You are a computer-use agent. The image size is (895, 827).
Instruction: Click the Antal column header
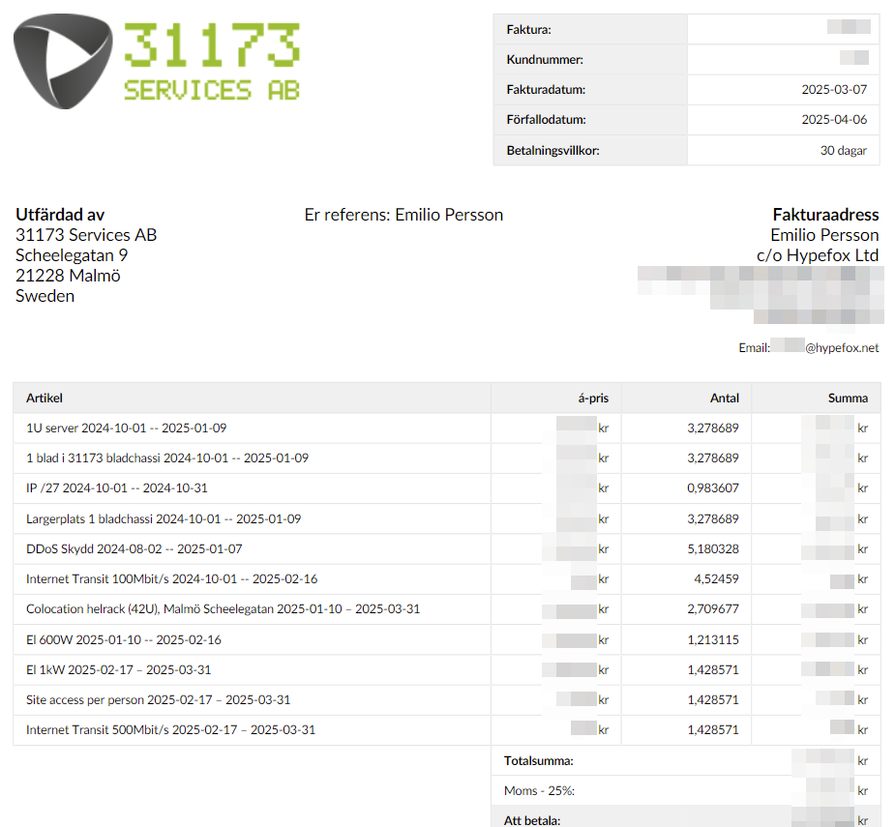click(x=724, y=398)
